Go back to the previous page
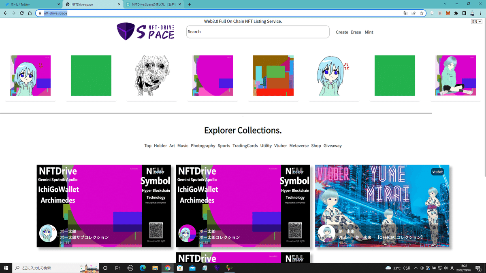Viewport: 486px width, 273px height. pos(5,13)
